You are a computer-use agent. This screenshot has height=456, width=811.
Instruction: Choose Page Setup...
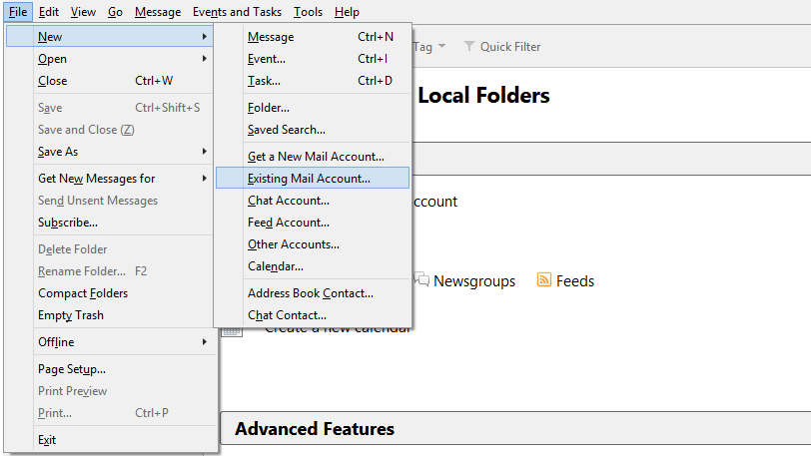[109, 368]
